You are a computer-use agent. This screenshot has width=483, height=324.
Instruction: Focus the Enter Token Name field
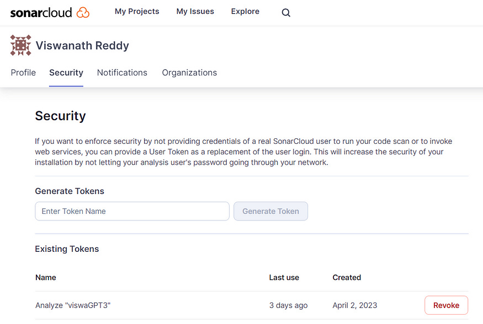point(132,211)
